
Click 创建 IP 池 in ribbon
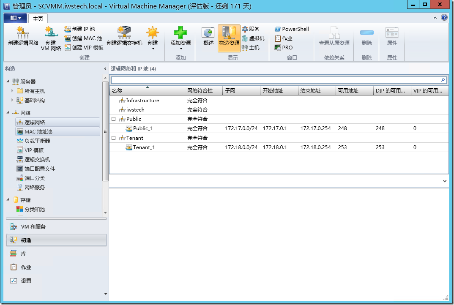pyautogui.click(x=79, y=29)
